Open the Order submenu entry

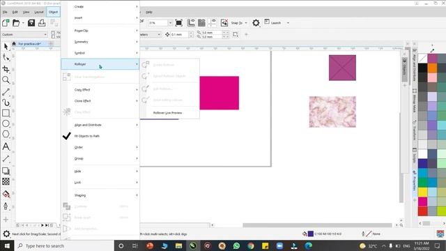pos(100,147)
